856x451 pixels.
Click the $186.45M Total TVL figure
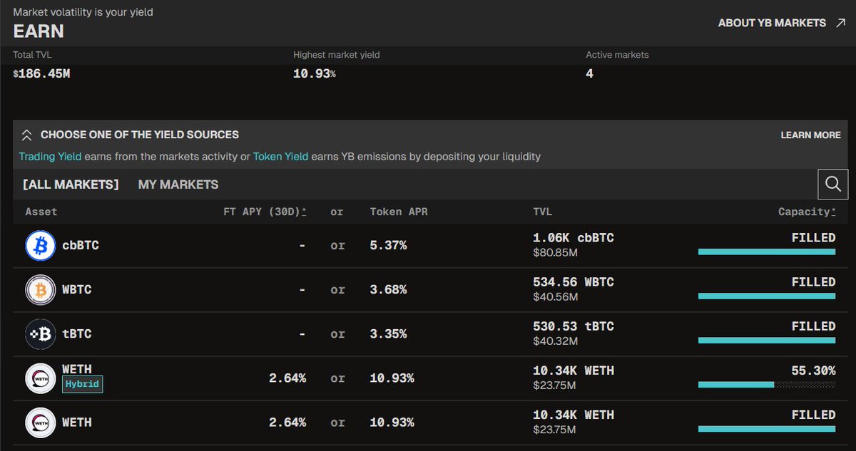point(41,73)
